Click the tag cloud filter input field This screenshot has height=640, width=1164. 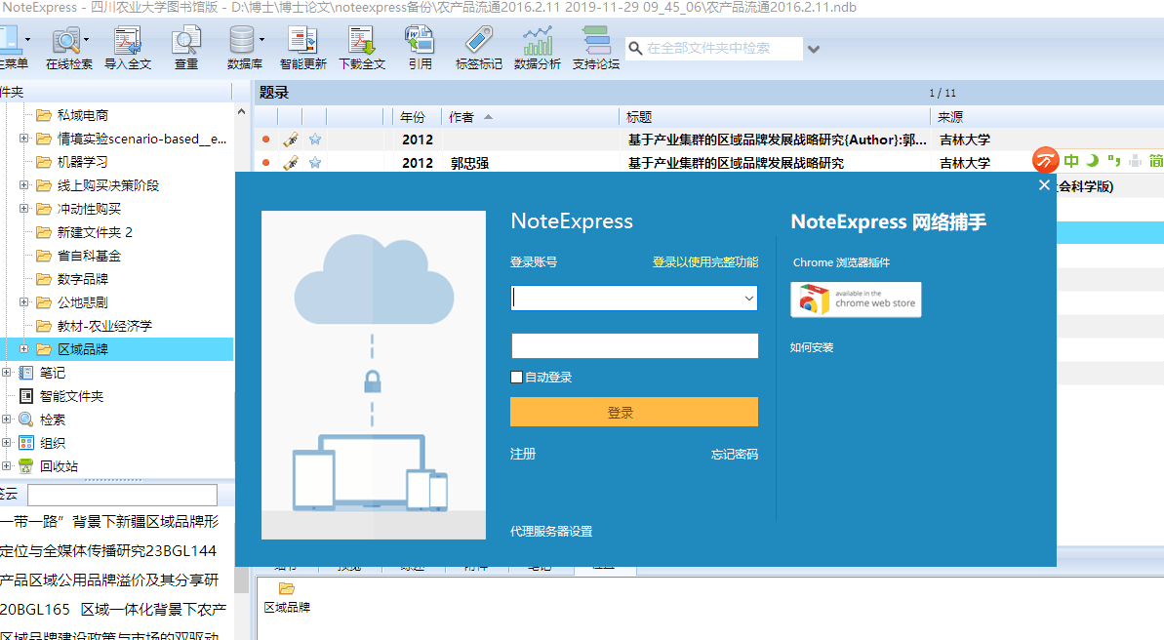point(123,496)
